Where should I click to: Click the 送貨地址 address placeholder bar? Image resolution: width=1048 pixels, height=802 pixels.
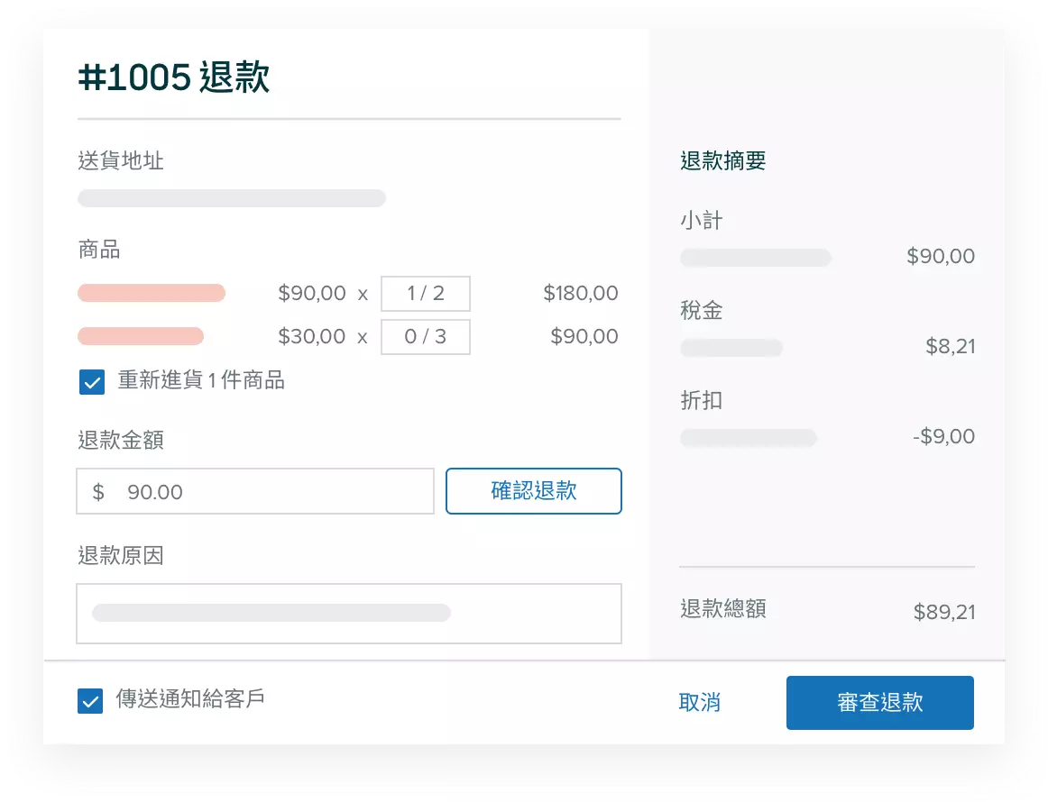click(232, 198)
